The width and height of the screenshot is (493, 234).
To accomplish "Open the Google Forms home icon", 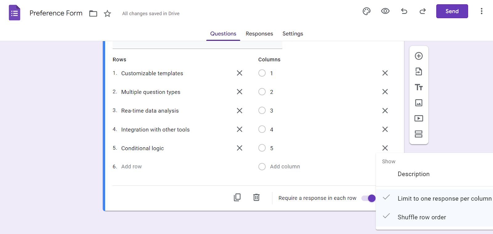I will pyautogui.click(x=14, y=13).
